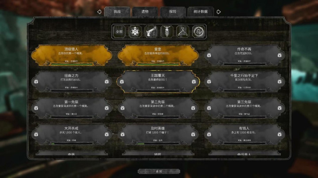Open the 统计数据 tab
This screenshot has width=318, height=178.
pos(201,12)
